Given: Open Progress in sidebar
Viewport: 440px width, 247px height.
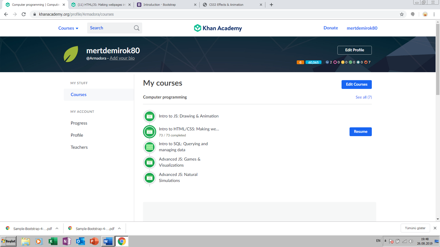Looking at the screenshot, I should coord(79,123).
